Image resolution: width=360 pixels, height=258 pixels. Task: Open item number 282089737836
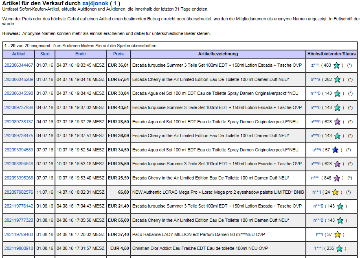[19, 107]
